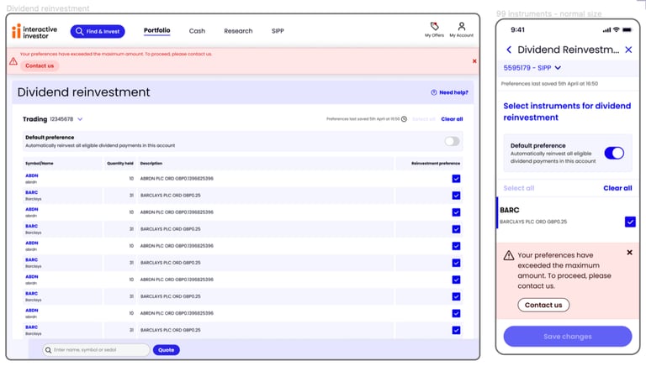Image resolution: width=646 pixels, height=366 pixels.
Task: Turn off mobile Default preference switch
Action: 614,153
